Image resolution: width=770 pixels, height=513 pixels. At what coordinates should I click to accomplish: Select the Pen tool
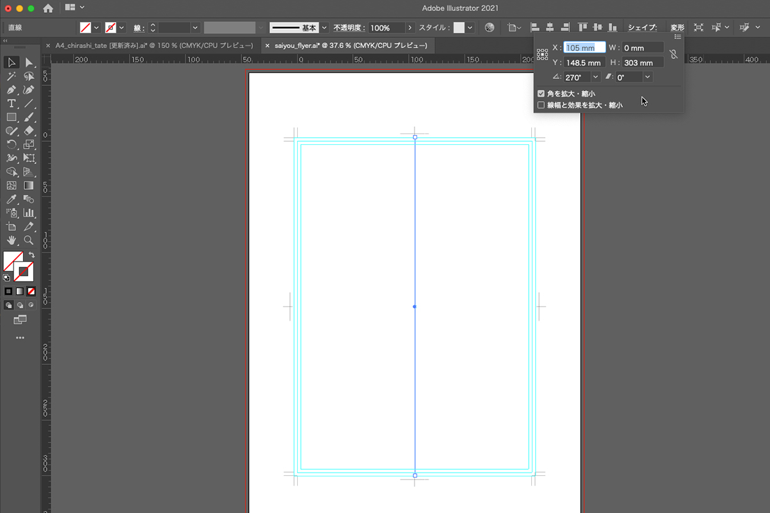pyautogui.click(x=12, y=90)
